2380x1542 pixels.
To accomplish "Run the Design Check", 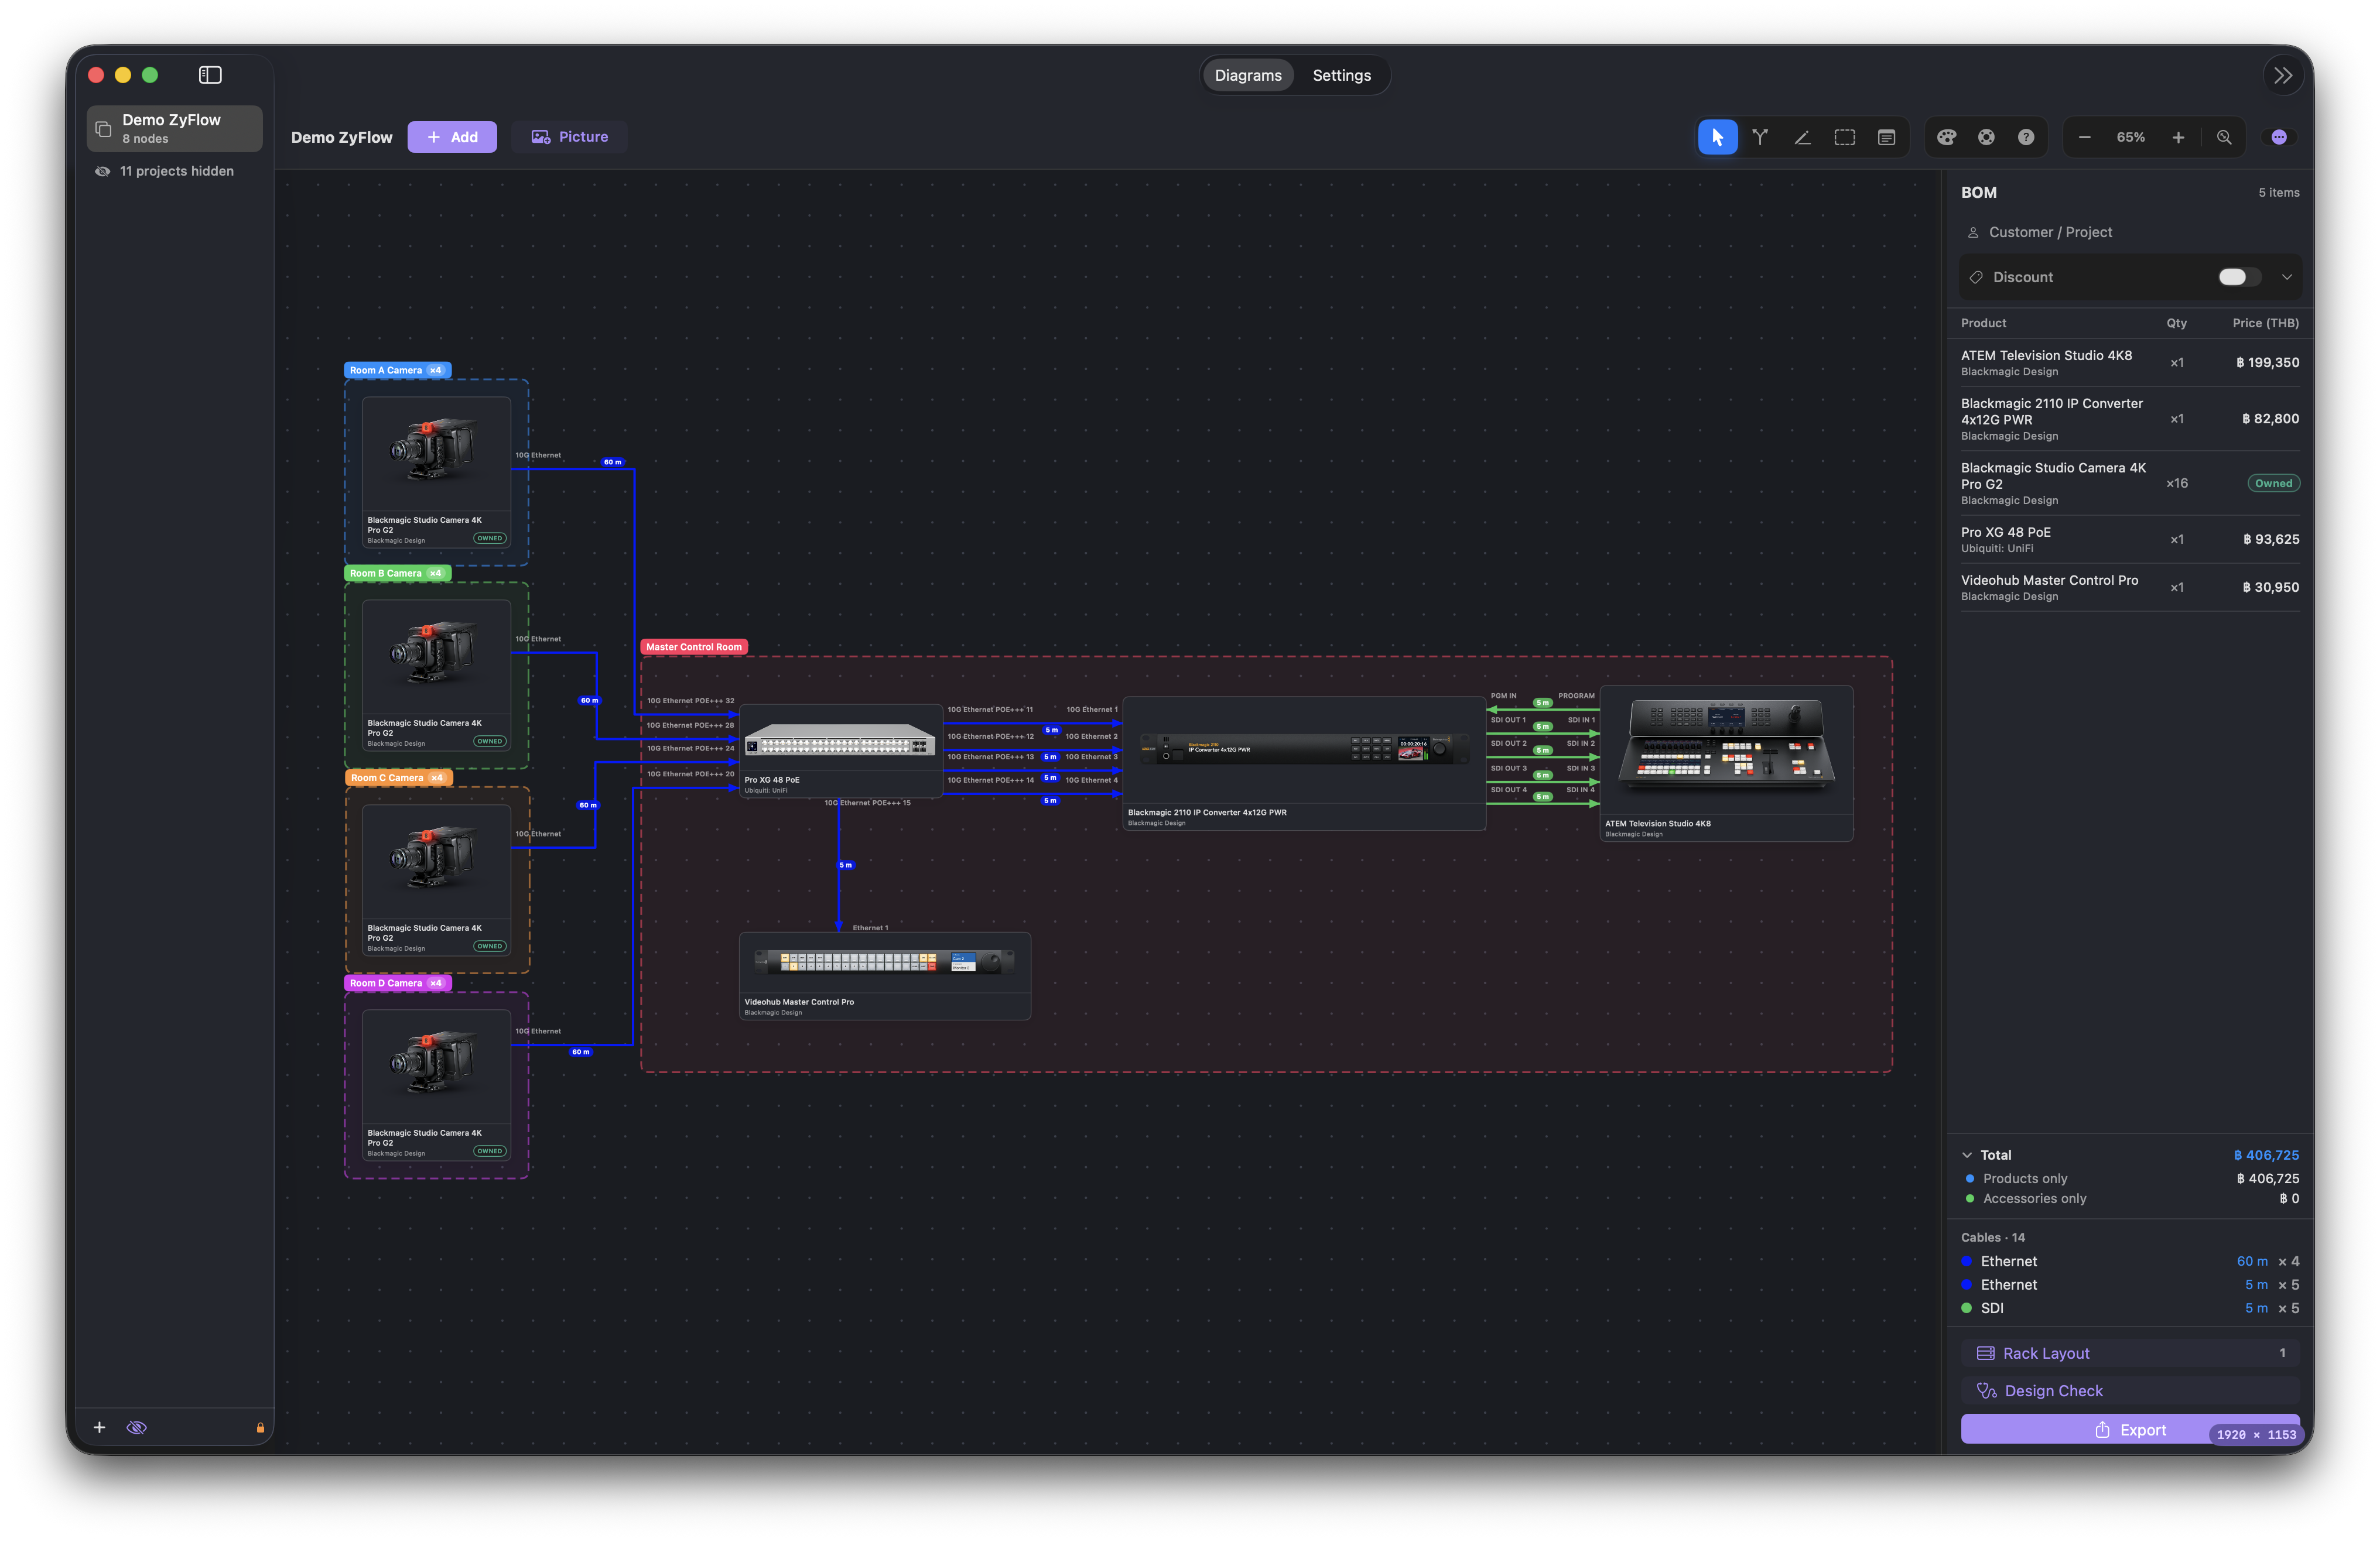I will (x=2130, y=1391).
